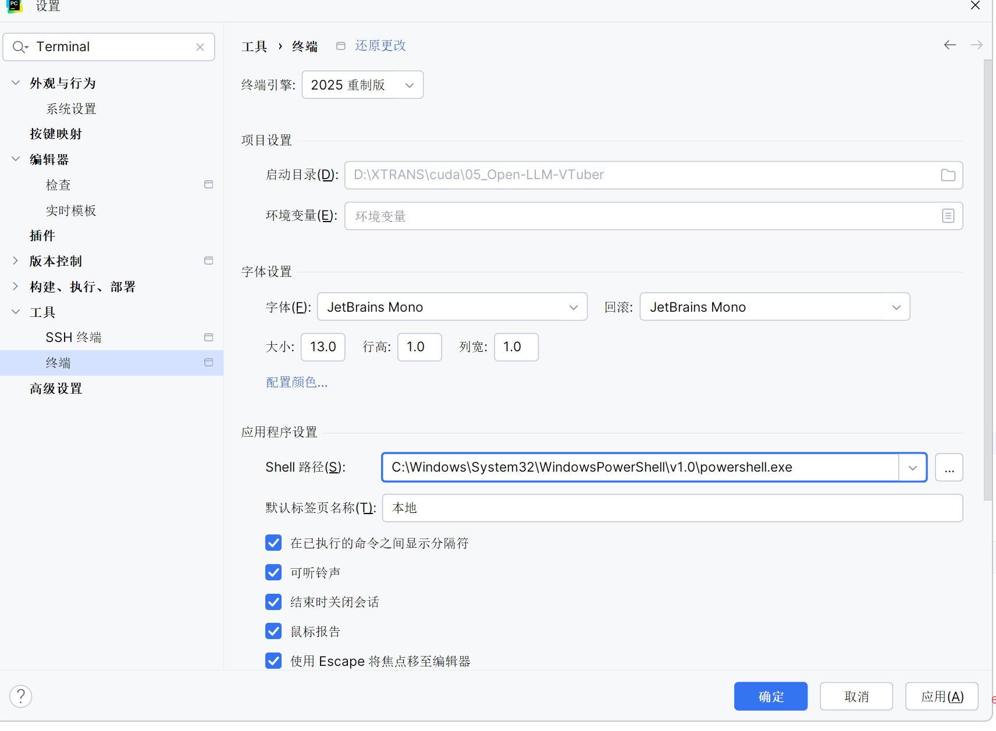Click the 列宽 1.0 field
The height and width of the screenshot is (731, 996).
click(x=516, y=347)
